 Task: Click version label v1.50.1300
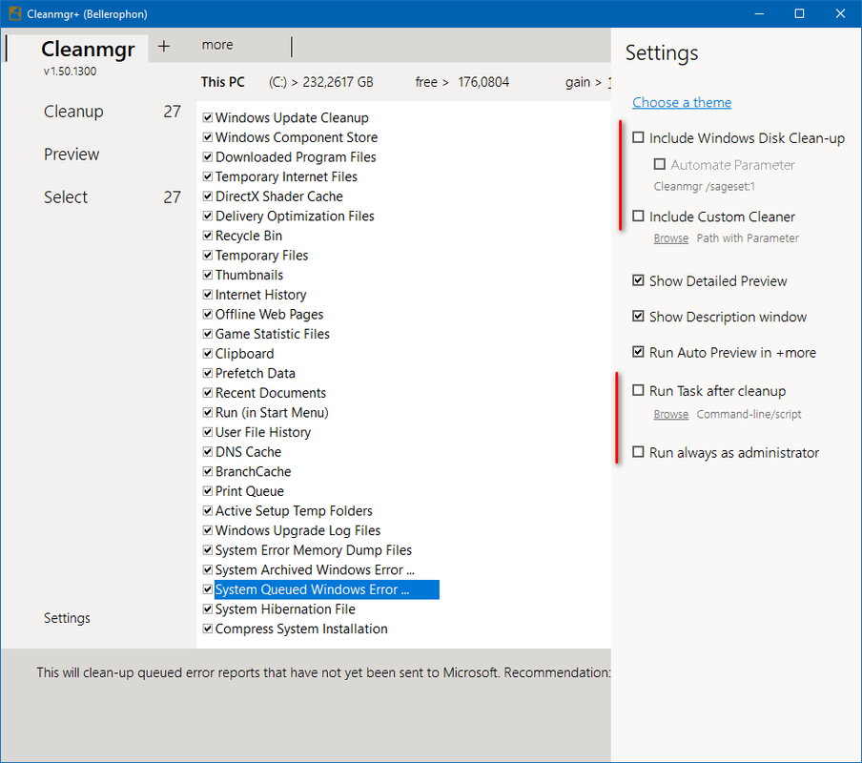[70, 72]
